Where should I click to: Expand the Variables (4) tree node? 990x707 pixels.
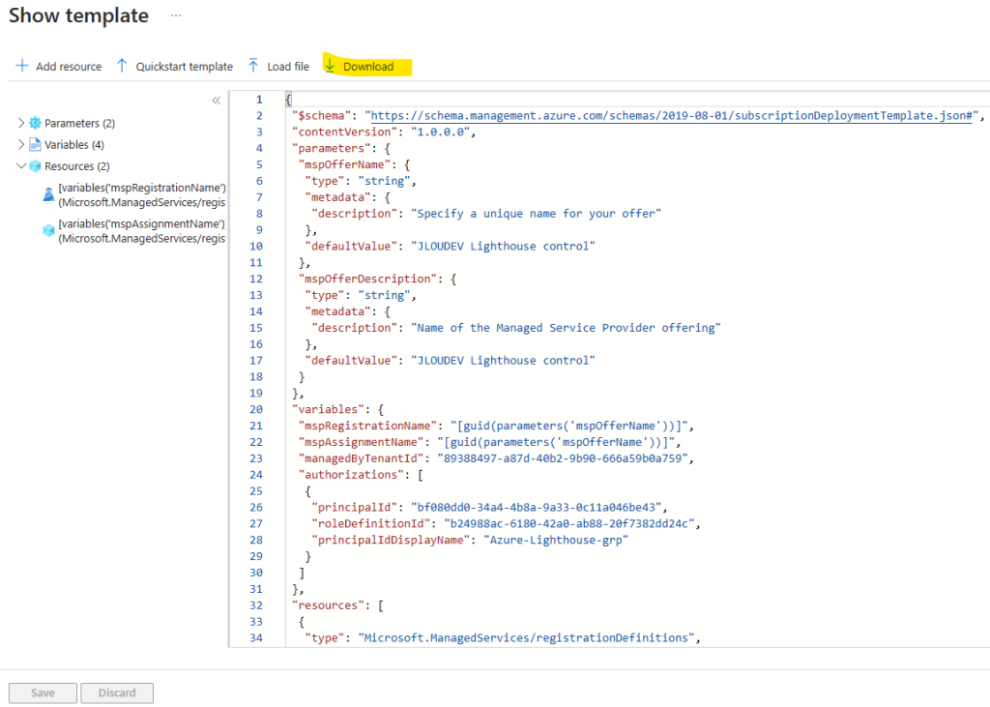(21, 145)
